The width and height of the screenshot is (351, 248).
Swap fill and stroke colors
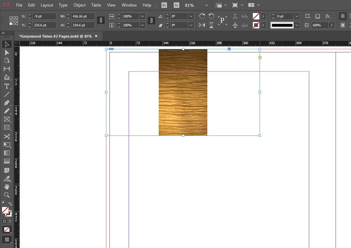(x=10, y=204)
